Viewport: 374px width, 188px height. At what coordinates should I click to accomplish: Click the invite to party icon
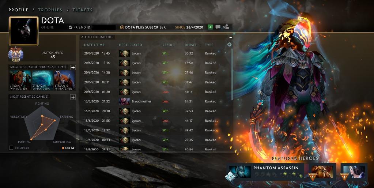click(226, 27)
